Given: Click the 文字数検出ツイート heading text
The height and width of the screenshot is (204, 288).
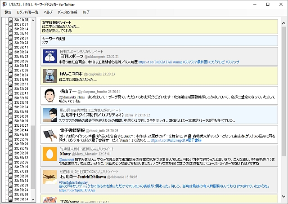Looking at the screenshot, I should point(57,22).
